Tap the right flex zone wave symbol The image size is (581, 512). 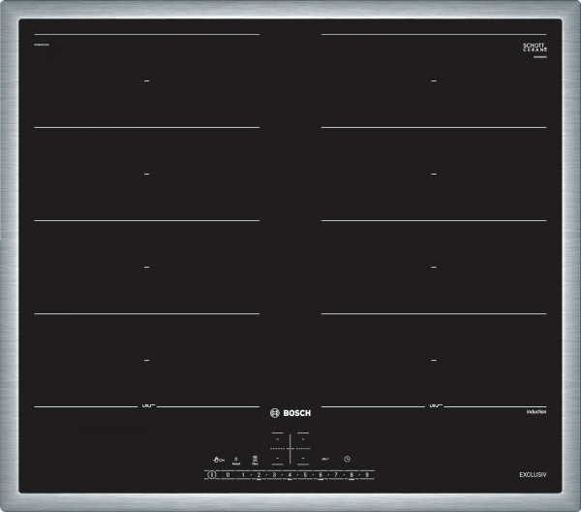click(x=435, y=405)
